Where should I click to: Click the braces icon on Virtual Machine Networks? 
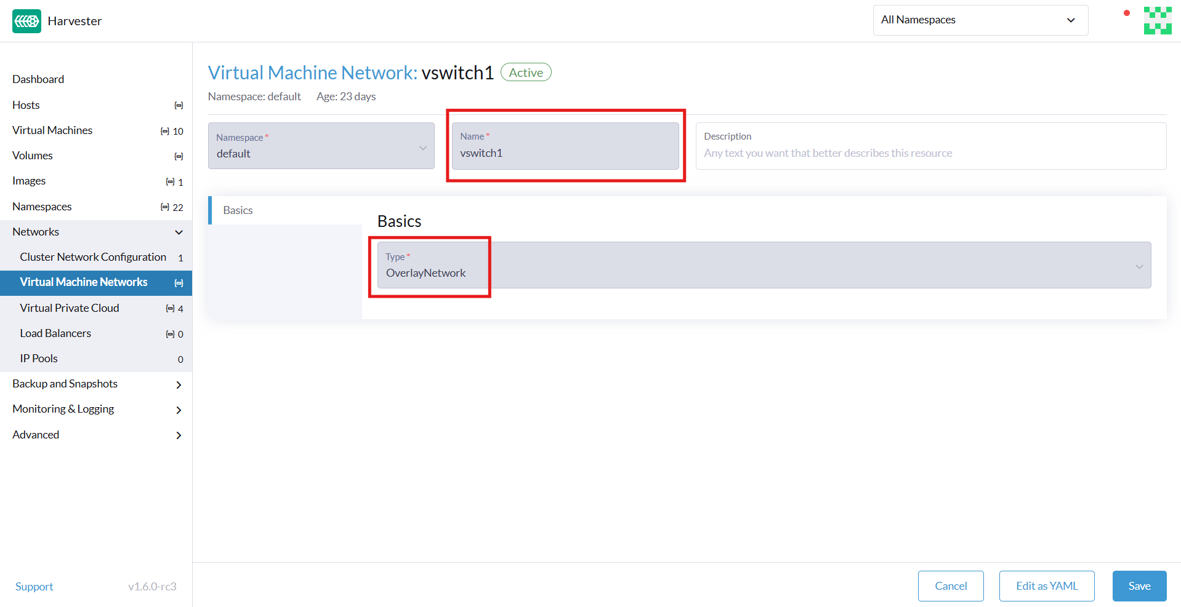178,283
